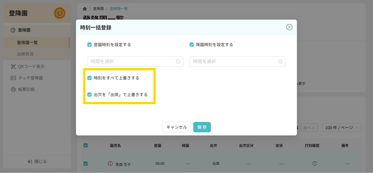Collapse sidebar with 閉じる
Viewport: 373px width, 173px height.
[x=37, y=161]
